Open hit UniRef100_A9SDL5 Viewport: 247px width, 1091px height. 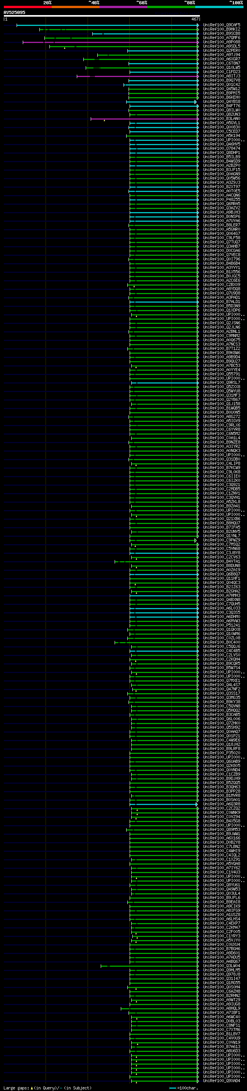tap(222, 46)
